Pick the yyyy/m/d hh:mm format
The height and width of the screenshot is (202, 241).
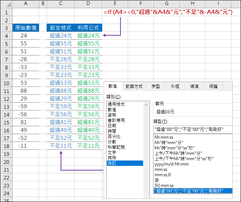pyautogui.click(x=193, y=164)
